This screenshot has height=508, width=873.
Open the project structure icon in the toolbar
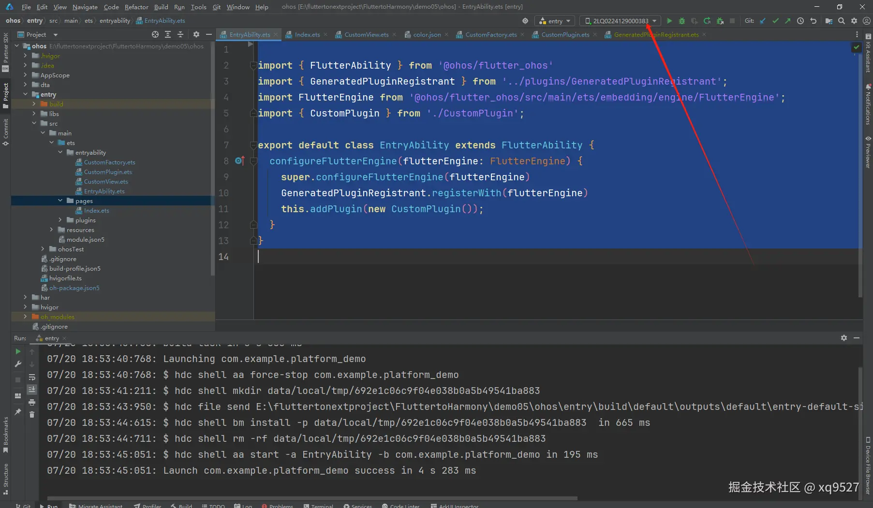pyautogui.click(x=829, y=21)
